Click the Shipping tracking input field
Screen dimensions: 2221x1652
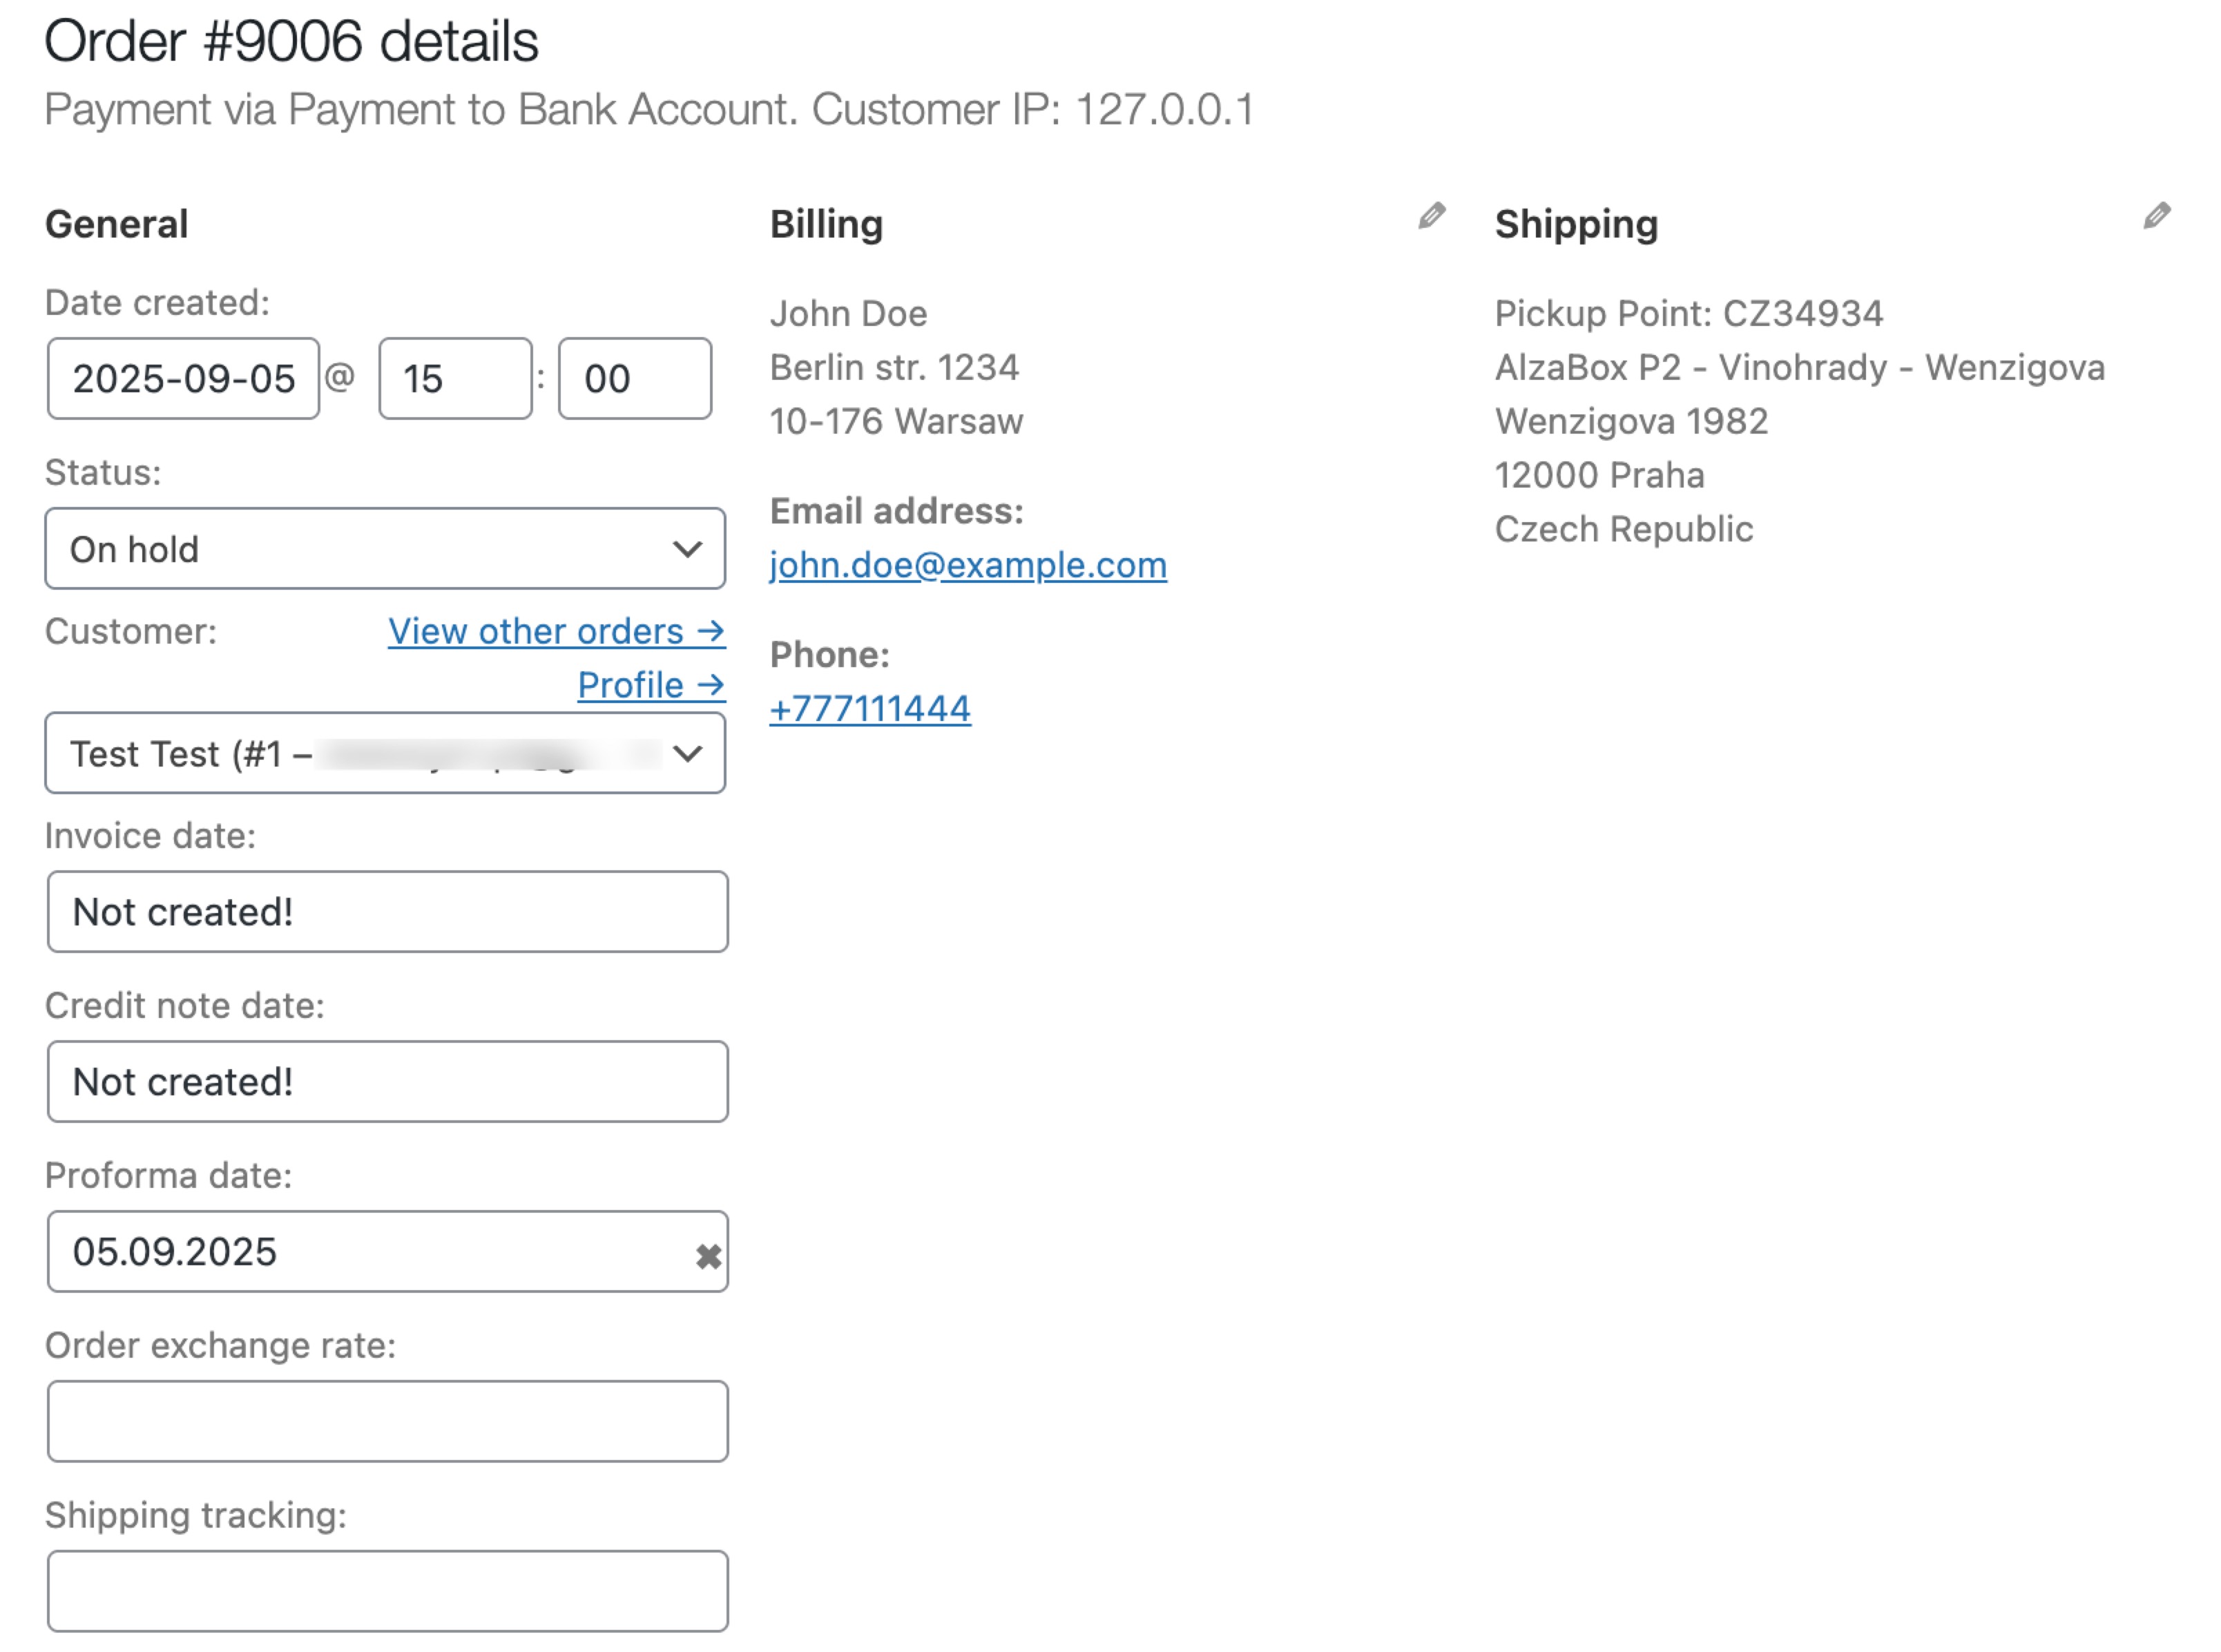tap(387, 1591)
